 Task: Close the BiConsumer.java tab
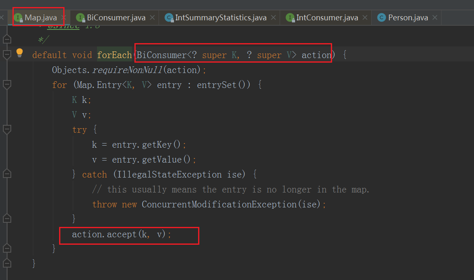click(152, 17)
